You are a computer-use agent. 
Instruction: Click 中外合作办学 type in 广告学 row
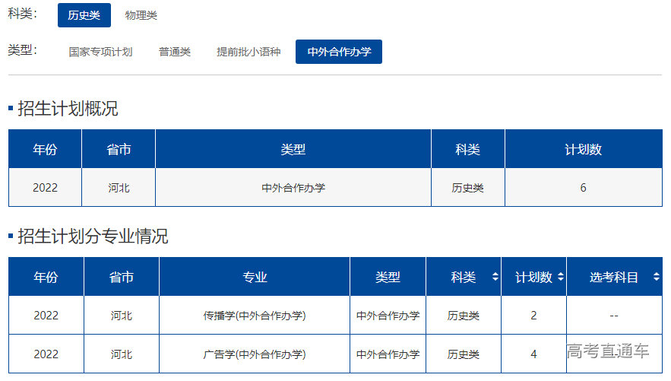[388, 354]
